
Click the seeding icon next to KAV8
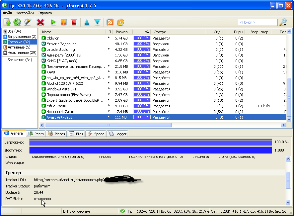tap(43, 72)
